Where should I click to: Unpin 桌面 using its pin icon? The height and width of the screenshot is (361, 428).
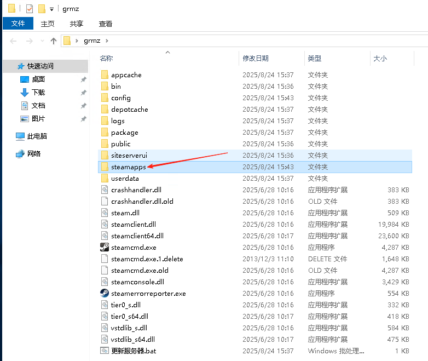pyautogui.click(x=84, y=79)
